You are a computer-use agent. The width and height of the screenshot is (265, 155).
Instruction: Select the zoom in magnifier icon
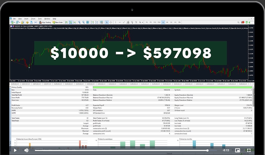click(x=79, y=22)
